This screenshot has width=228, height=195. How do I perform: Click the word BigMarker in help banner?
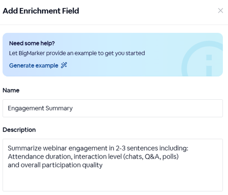(x=32, y=53)
